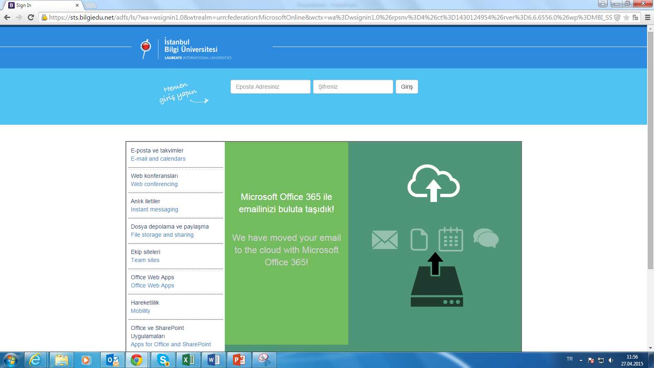
Task: Open Word from the taskbar
Action: [x=213, y=360]
